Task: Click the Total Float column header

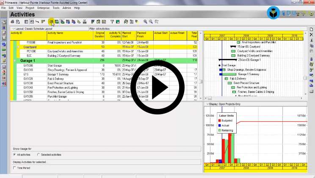Action: pos(193,34)
